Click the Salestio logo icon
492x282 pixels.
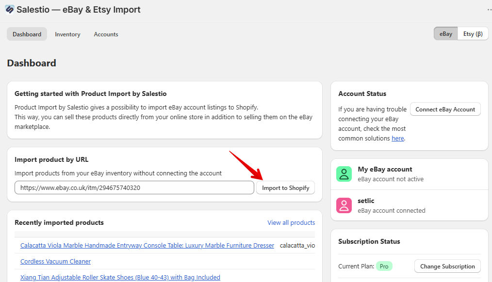pyautogui.click(x=9, y=9)
